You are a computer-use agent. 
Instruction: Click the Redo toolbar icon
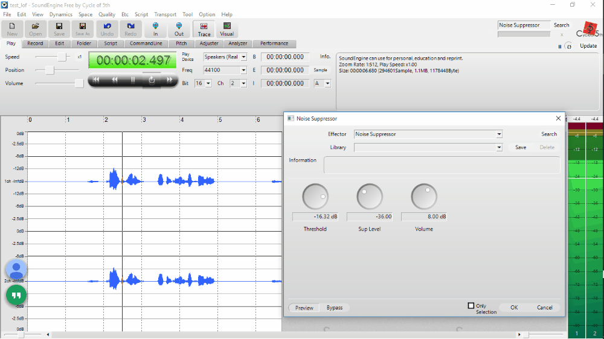130,29
